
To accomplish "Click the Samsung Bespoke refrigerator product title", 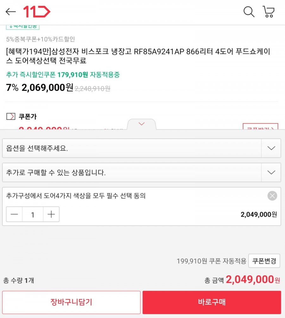I will pos(138,56).
